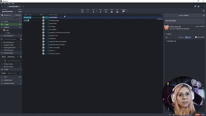The height and width of the screenshot is (116, 206).
Task: Open the issues Repo dropdown
Action: [x=13, y=57]
